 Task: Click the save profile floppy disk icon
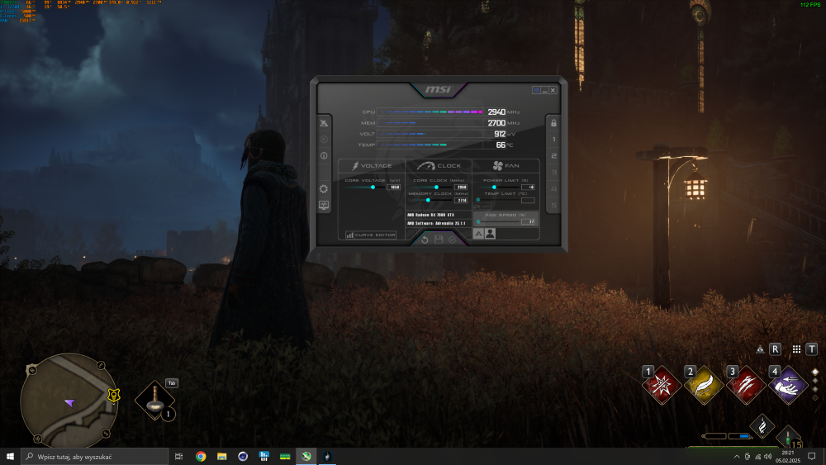pyautogui.click(x=439, y=240)
